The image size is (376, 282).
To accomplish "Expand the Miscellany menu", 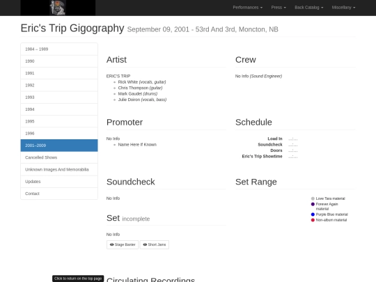I will [x=343, y=8].
